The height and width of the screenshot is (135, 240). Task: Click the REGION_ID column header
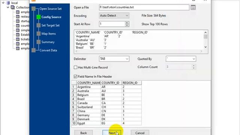pyautogui.click(x=132, y=83)
